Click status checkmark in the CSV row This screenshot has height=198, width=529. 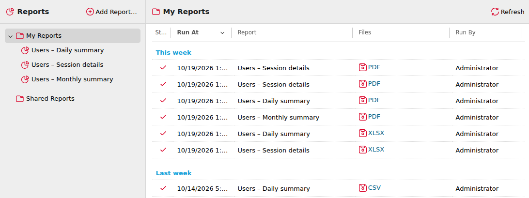pyautogui.click(x=163, y=188)
